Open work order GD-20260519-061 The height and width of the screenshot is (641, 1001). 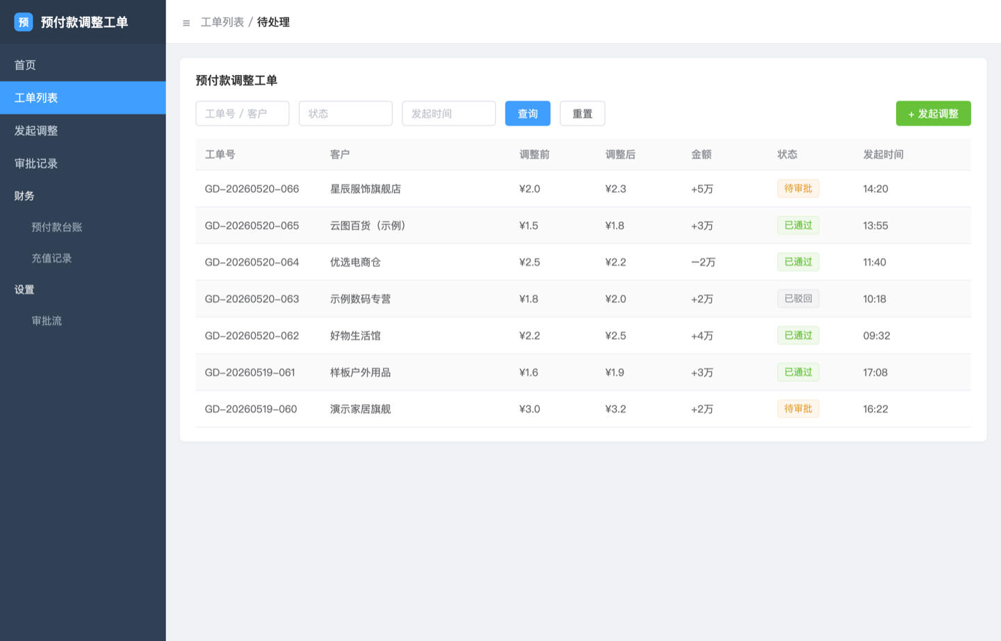coord(250,373)
